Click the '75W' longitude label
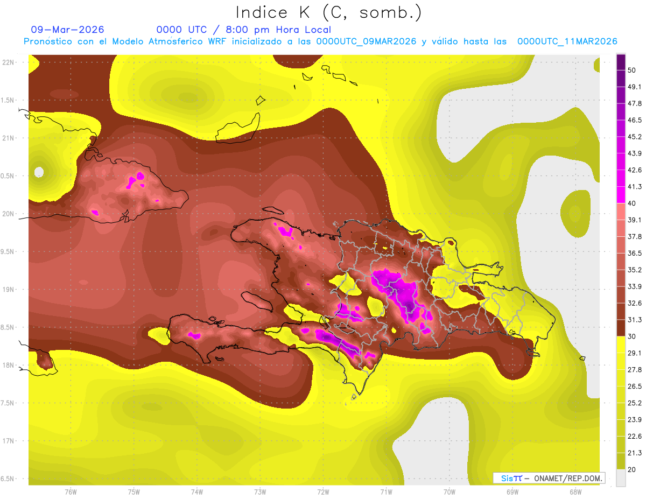 [134, 492]
